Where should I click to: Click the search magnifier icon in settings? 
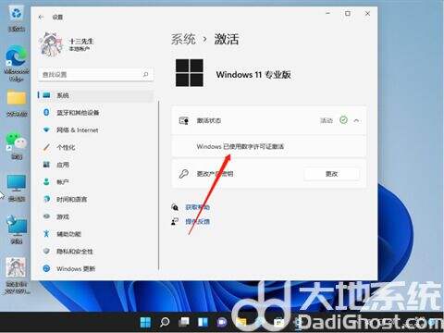click(145, 74)
